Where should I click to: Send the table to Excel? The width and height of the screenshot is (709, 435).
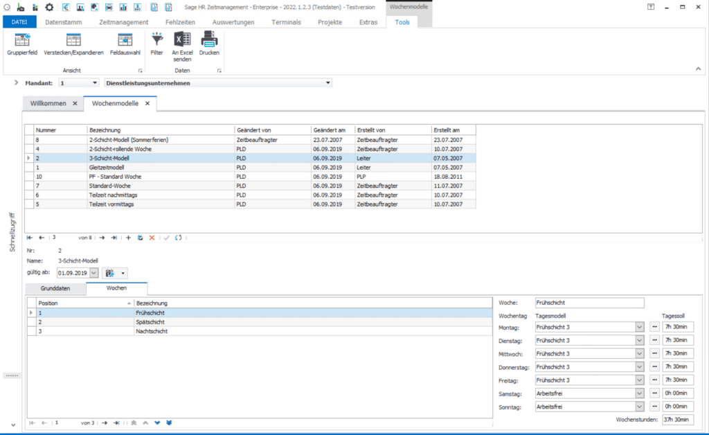[182, 46]
